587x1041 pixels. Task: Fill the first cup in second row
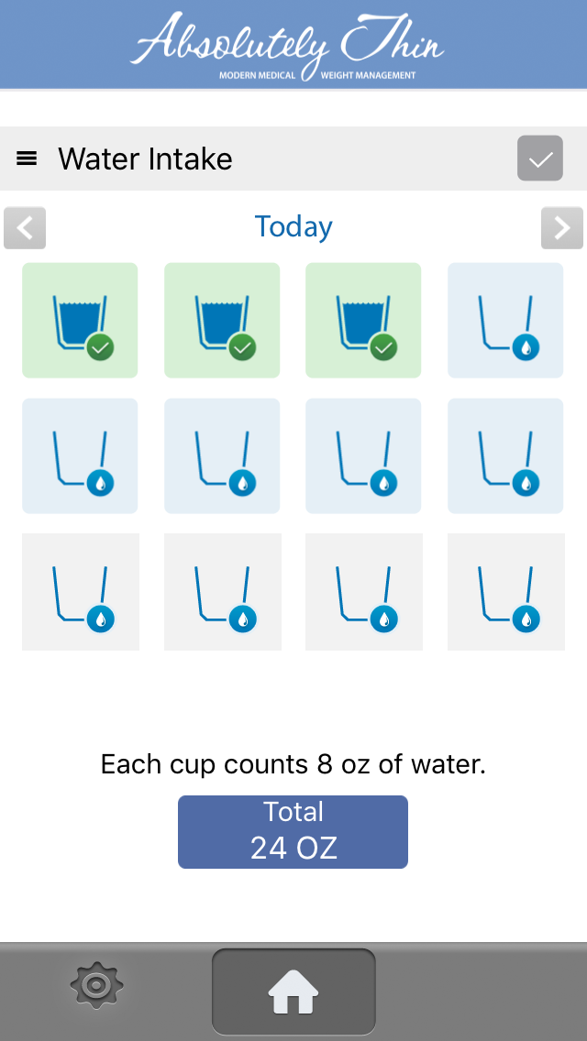[x=80, y=455]
